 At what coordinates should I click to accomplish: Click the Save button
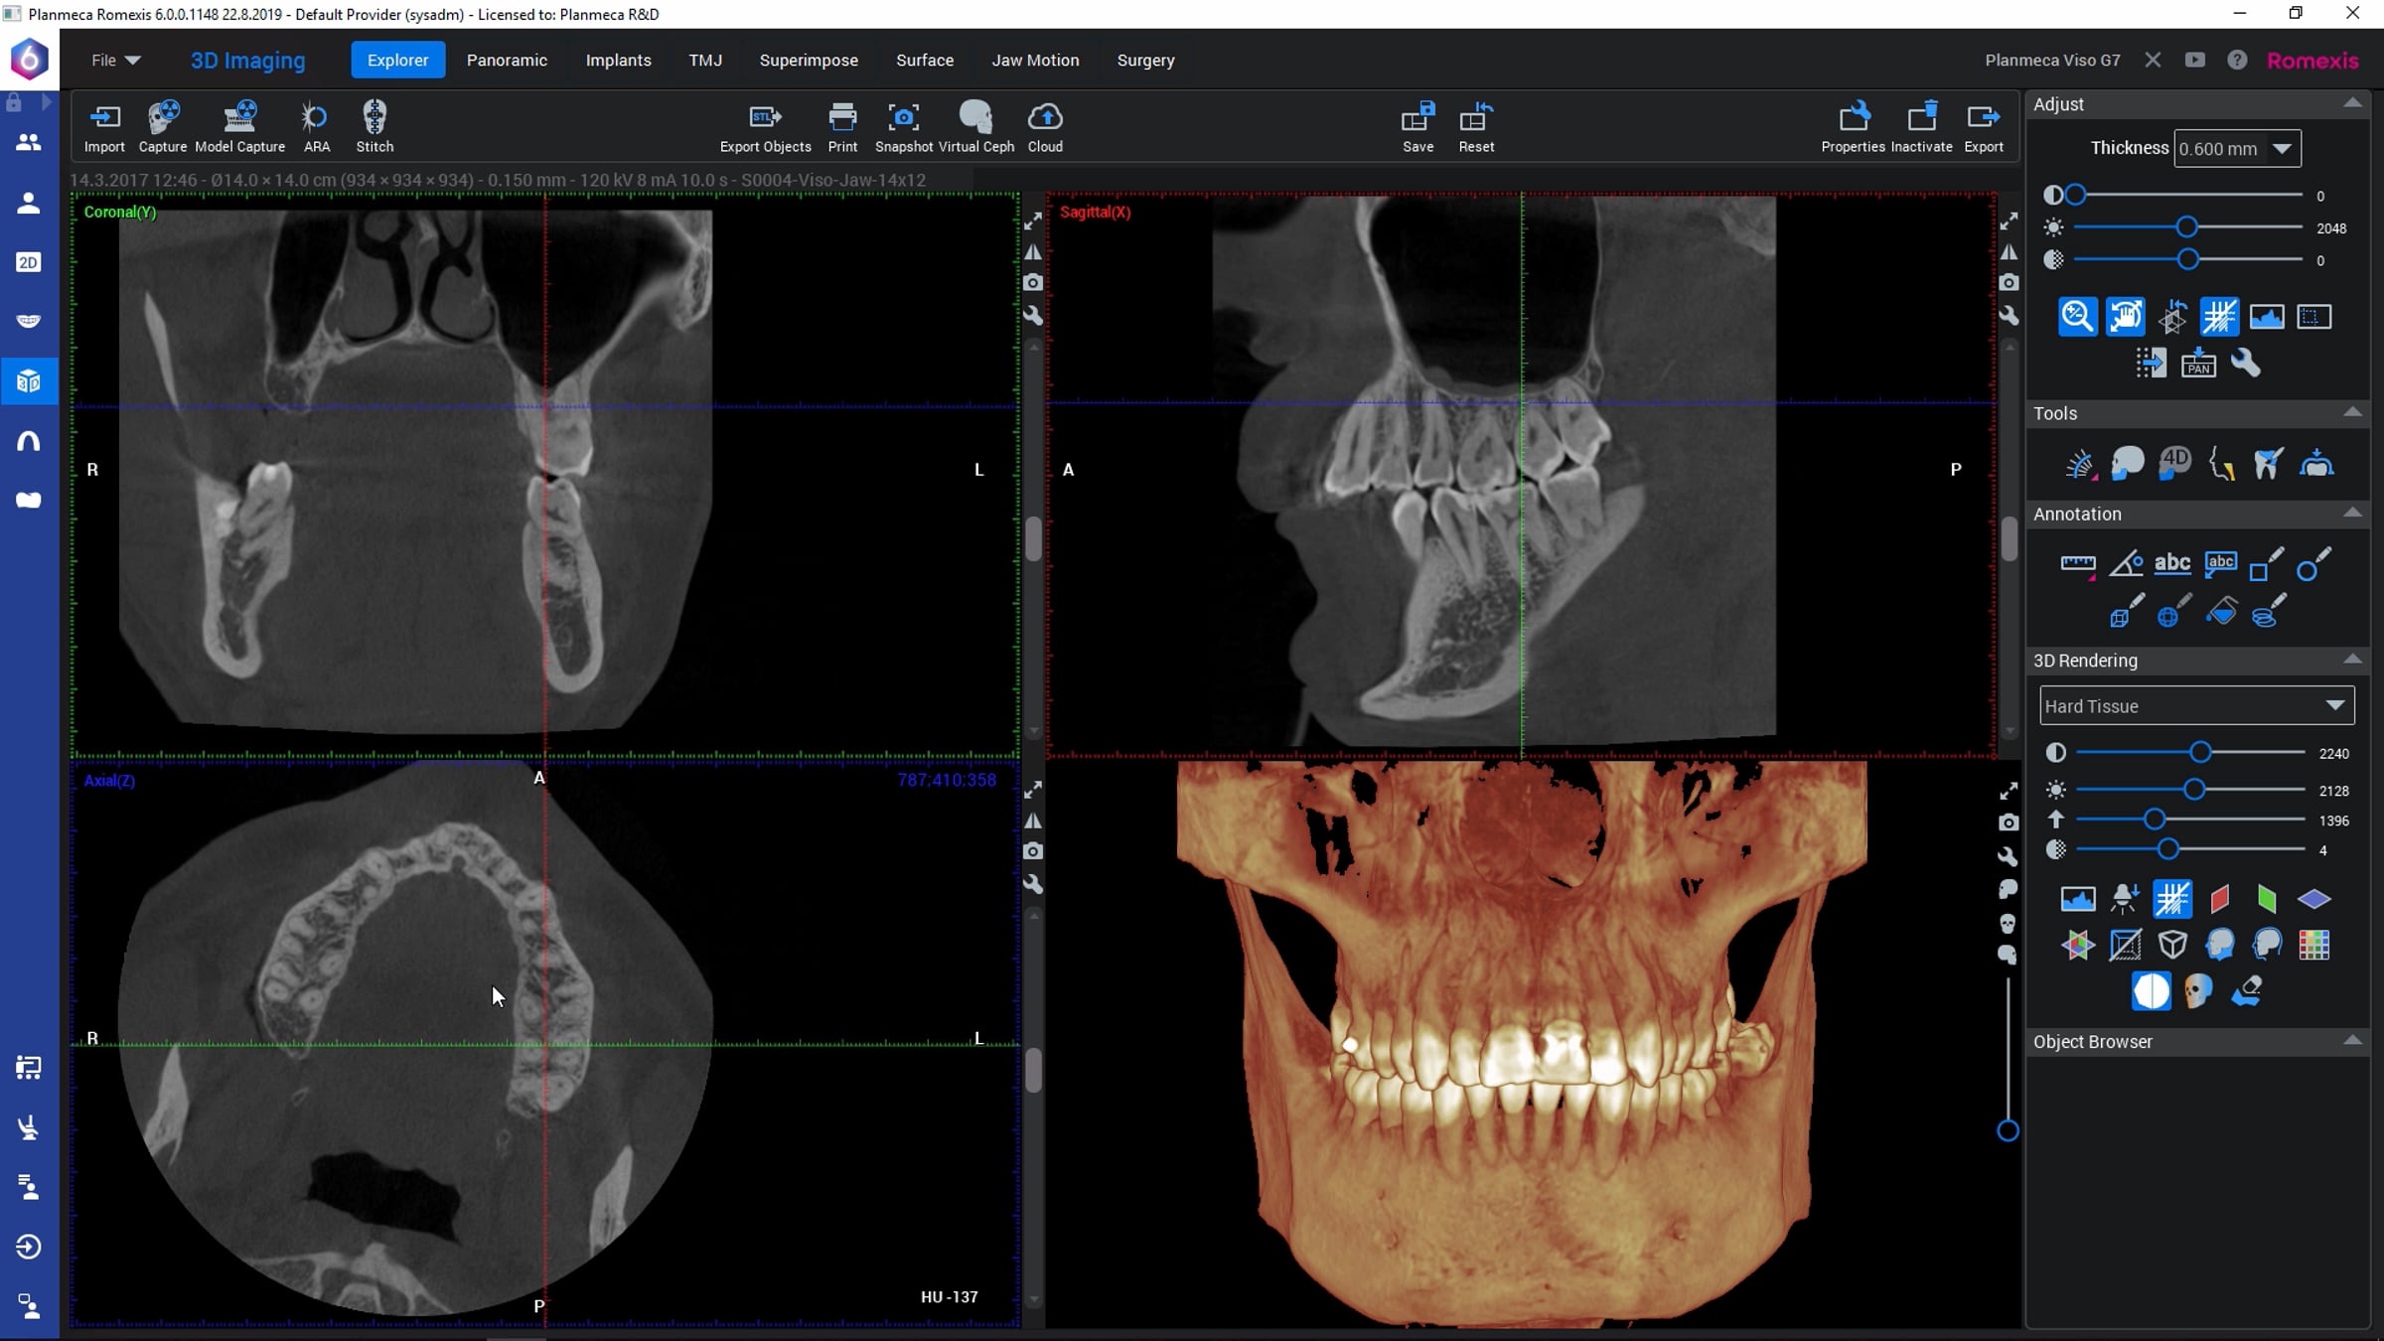pyautogui.click(x=1417, y=126)
